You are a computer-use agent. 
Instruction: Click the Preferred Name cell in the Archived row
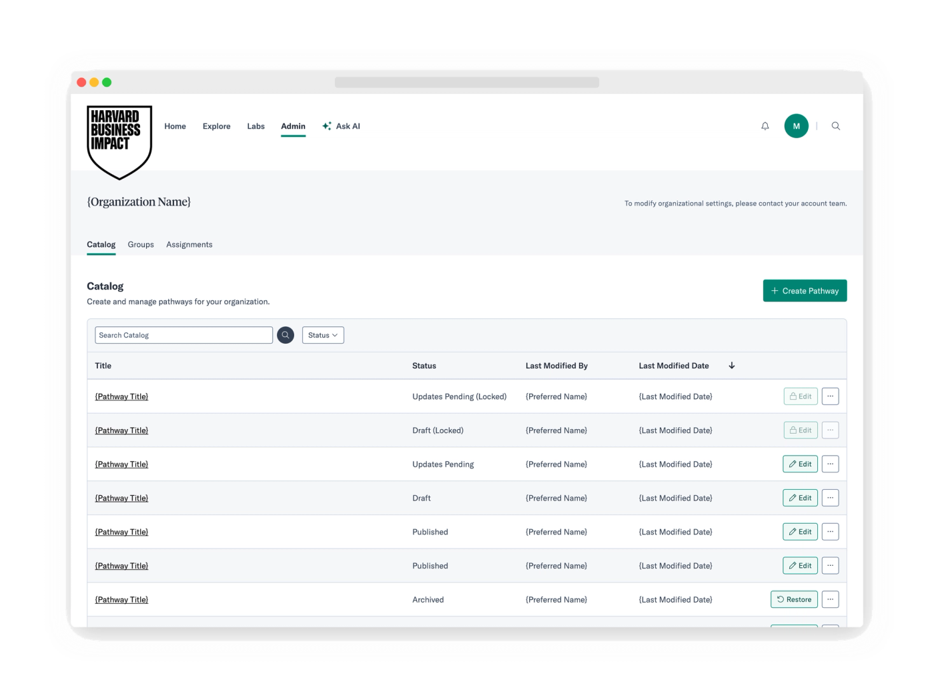pos(556,599)
